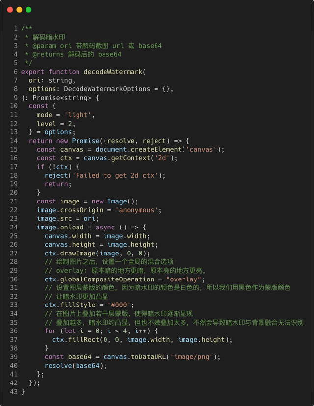This screenshot has width=314, height=406.
Task: Click the red close window dot
Action: pos(10,10)
